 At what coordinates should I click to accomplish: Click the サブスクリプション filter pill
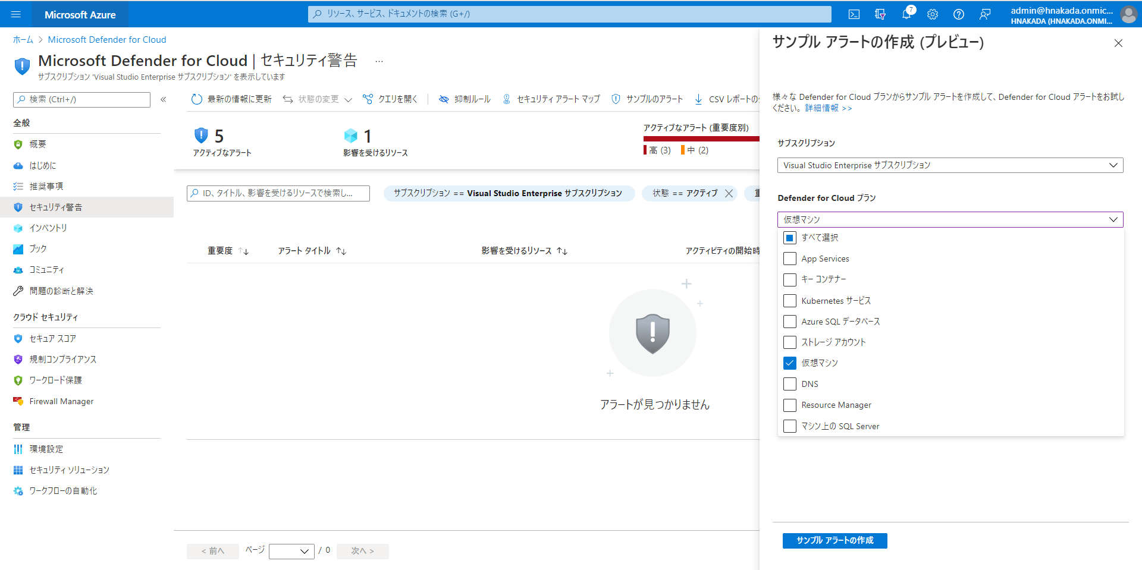[509, 193]
